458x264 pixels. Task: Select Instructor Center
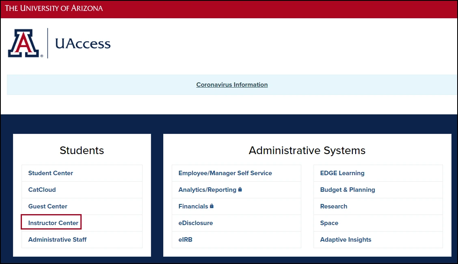click(53, 223)
